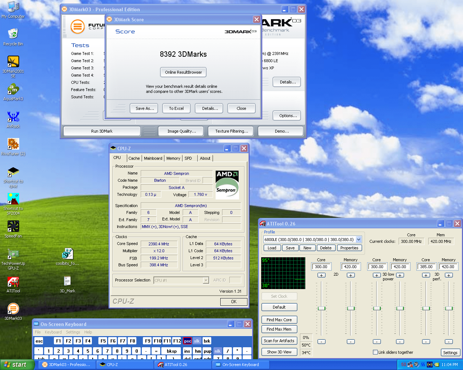Select the RivaTuner (2) desktop shortcut

pos(13,147)
